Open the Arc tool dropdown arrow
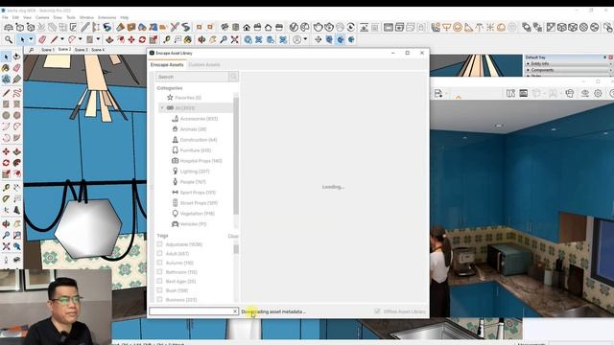Screen dimensions: 614x345 tap(81, 39)
